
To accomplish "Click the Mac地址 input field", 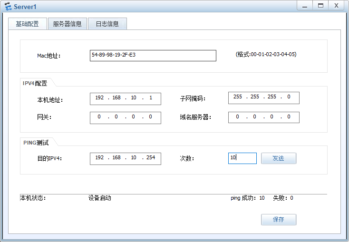I will click(153, 55).
